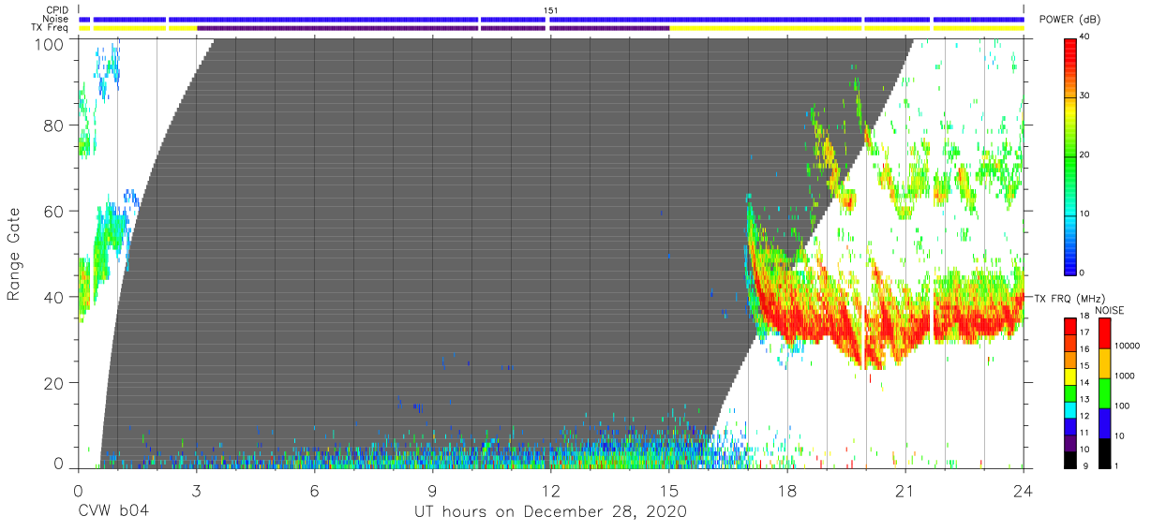Click the TX frequency color legend bar

[x=1070, y=393]
